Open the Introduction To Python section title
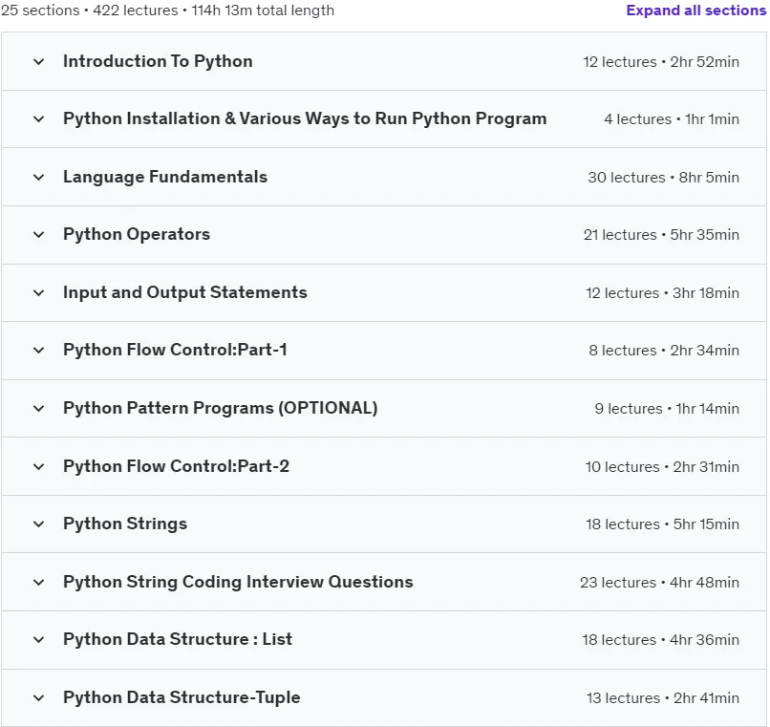The height and width of the screenshot is (727, 770). click(158, 61)
